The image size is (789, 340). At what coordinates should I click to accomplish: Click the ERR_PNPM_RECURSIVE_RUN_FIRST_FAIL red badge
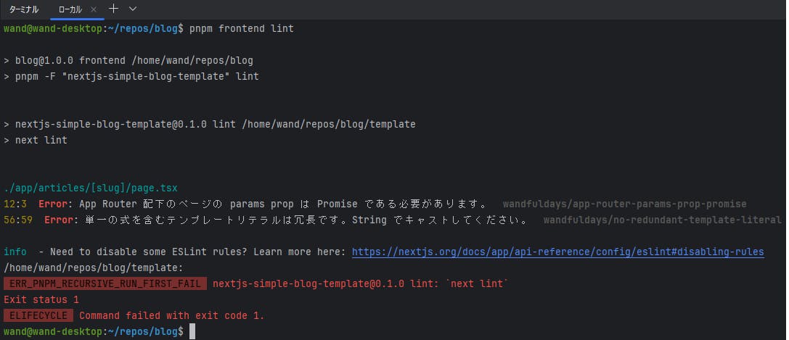click(x=105, y=283)
